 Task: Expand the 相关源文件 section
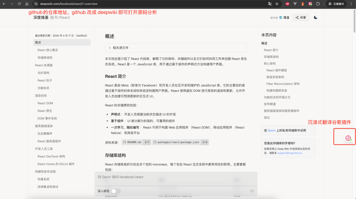[x=176, y=48]
